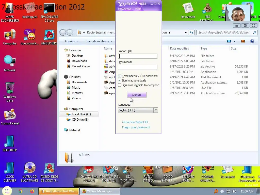Launch ANGER BIRD desktop shortcut

(49, 37)
